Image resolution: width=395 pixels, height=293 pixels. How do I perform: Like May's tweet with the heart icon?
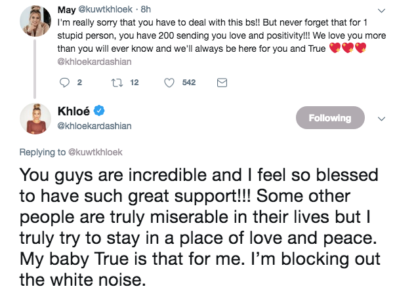tap(169, 83)
